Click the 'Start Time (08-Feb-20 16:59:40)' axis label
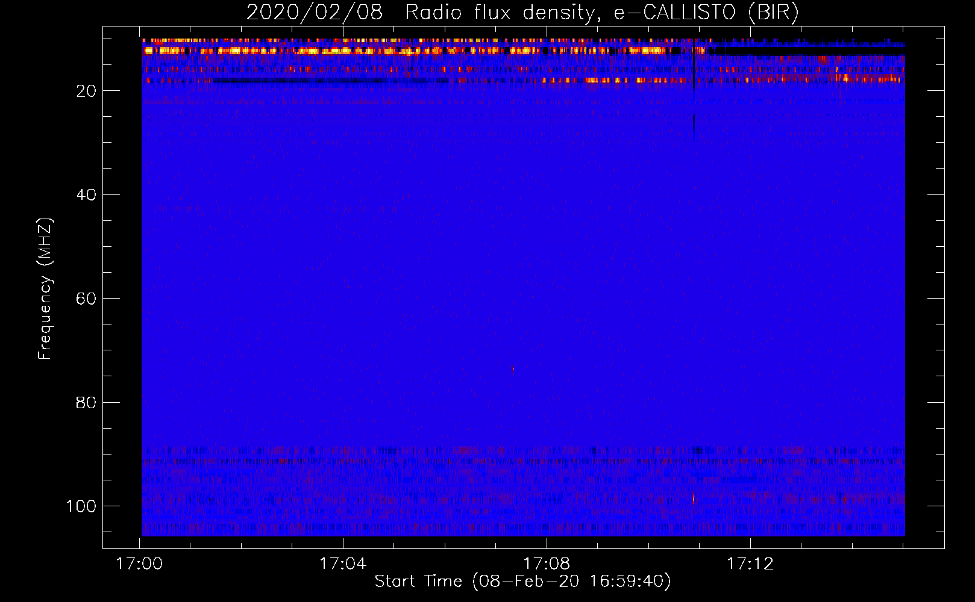Image resolution: width=975 pixels, height=602 pixels. pos(523,581)
